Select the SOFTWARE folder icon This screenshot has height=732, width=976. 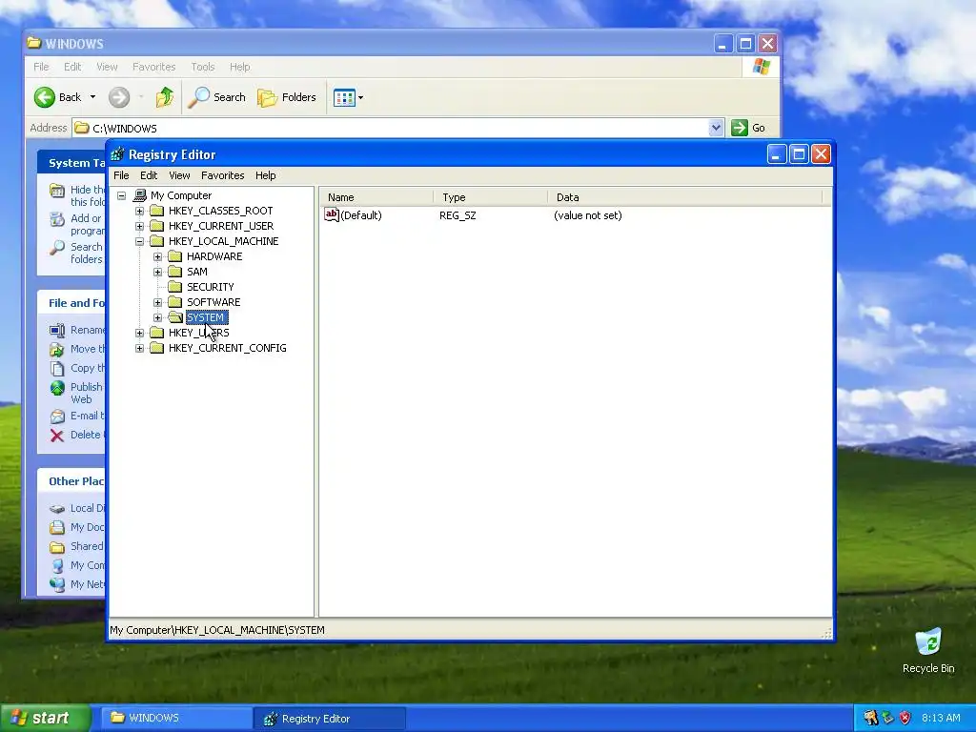[175, 302]
